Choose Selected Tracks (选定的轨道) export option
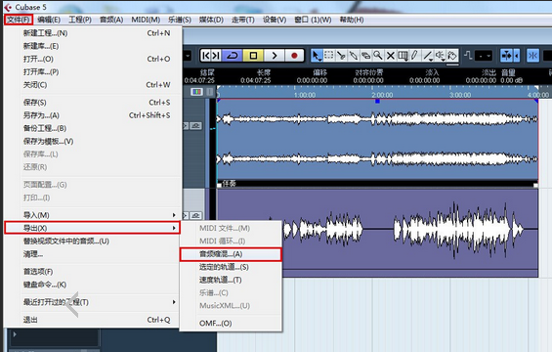 [231, 267]
